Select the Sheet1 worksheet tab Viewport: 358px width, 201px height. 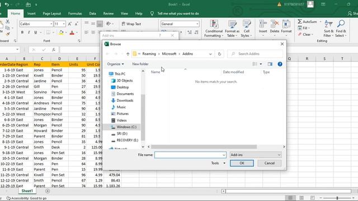[x=27, y=191]
